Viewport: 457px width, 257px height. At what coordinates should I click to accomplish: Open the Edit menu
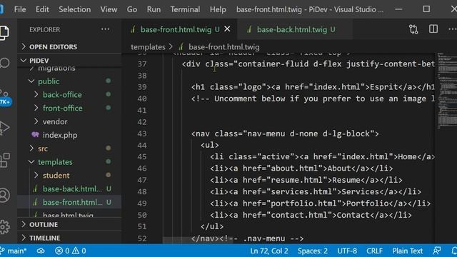click(42, 9)
